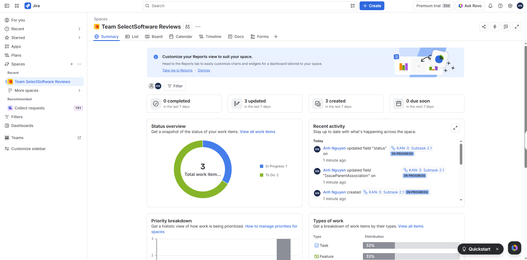The height and width of the screenshot is (260, 527).
Task: Click the Task 33% distribution bar
Action: point(379,245)
